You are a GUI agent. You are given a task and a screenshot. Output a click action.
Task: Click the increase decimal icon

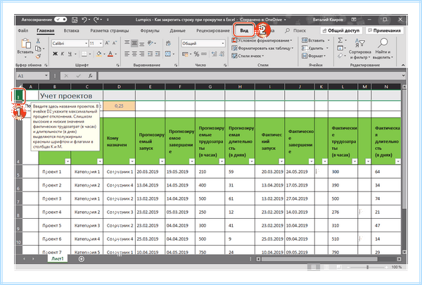click(x=215, y=54)
